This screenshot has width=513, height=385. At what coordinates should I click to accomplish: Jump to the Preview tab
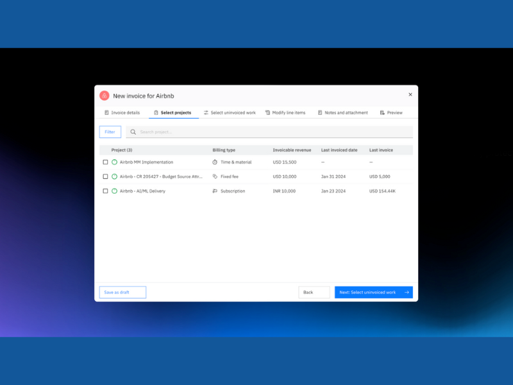pyautogui.click(x=391, y=113)
